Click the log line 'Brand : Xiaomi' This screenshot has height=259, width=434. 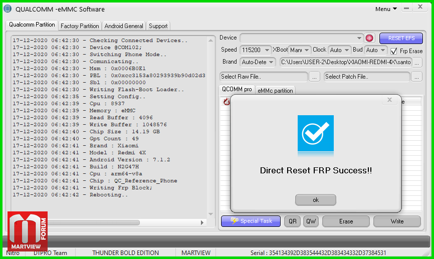(76, 146)
